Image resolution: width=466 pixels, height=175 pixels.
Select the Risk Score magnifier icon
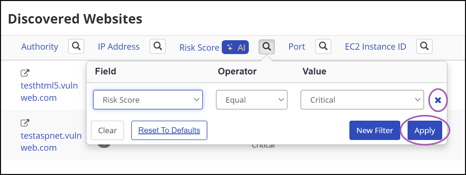click(266, 46)
